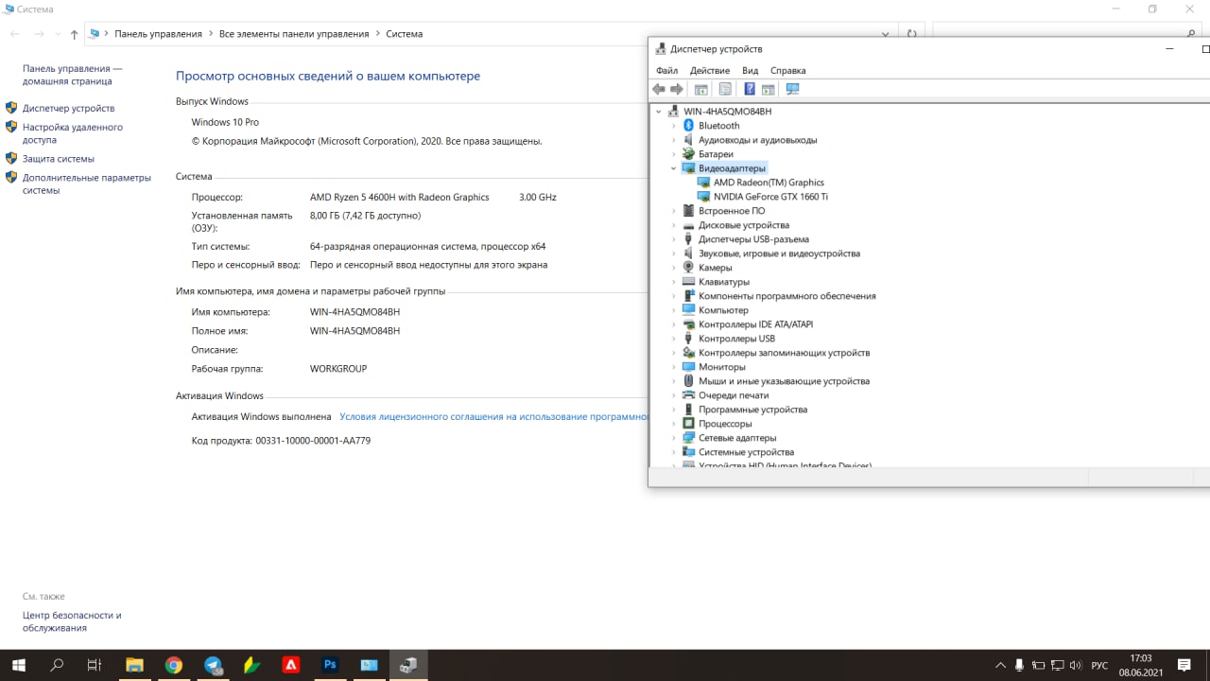Click the Forward arrow in Device Manager toolbar

click(677, 89)
